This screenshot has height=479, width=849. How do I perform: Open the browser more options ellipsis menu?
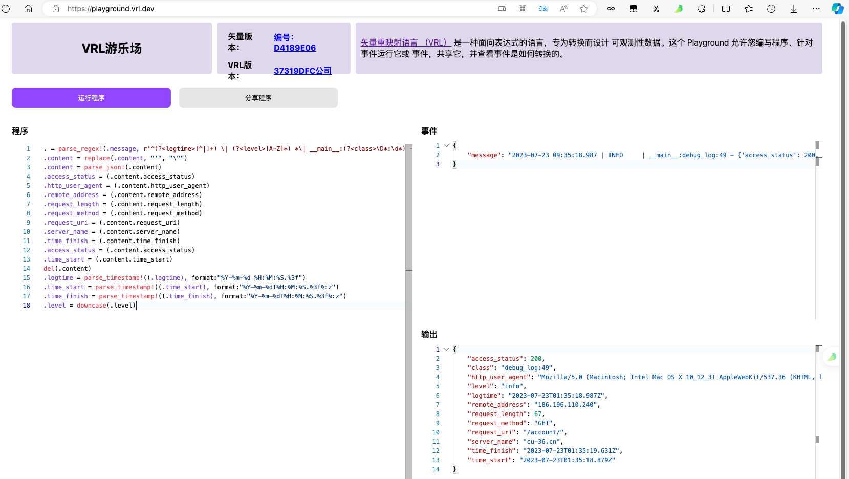click(x=816, y=9)
